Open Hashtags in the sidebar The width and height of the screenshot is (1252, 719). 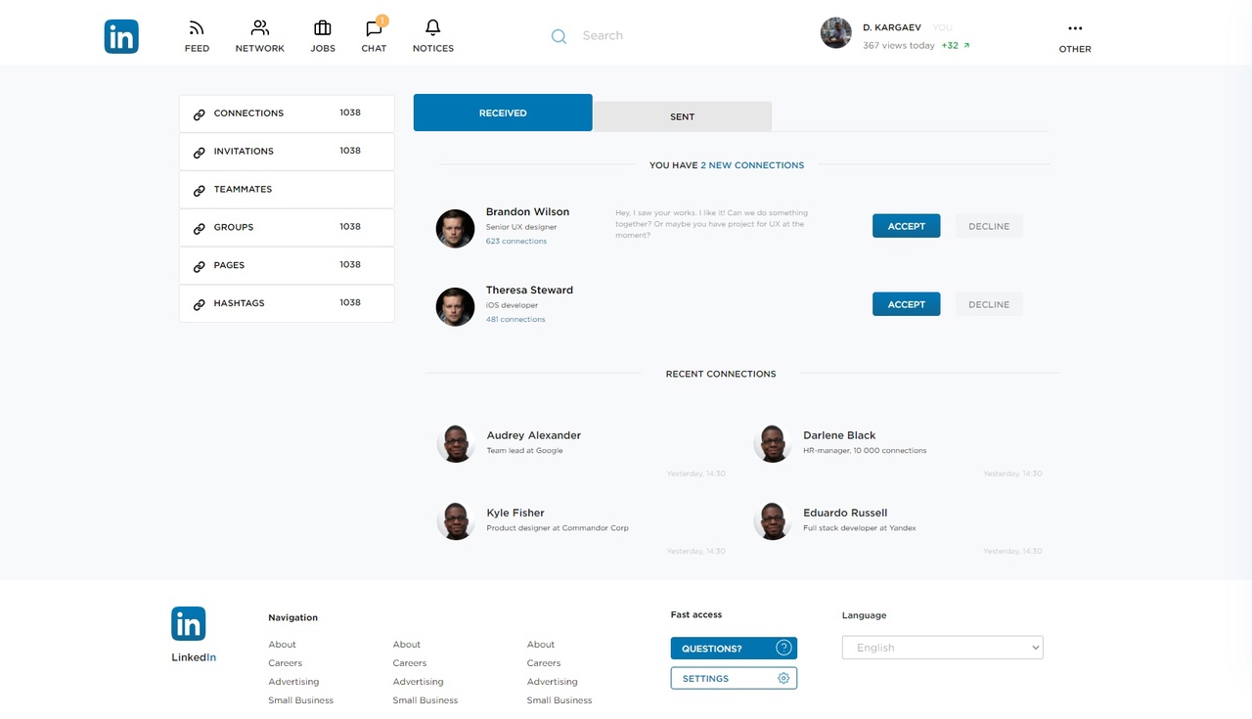pos(287,303)
